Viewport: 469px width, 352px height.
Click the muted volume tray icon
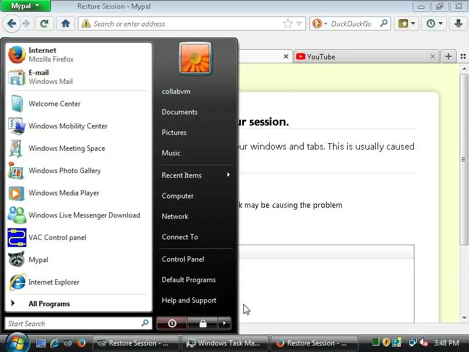pyautogui.click(x=424, y=343)
